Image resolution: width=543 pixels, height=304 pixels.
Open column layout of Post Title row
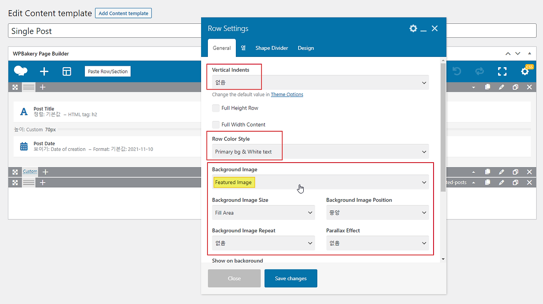29,87
